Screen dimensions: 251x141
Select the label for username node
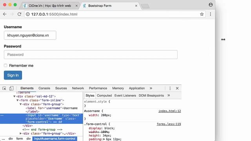(51, 110)
